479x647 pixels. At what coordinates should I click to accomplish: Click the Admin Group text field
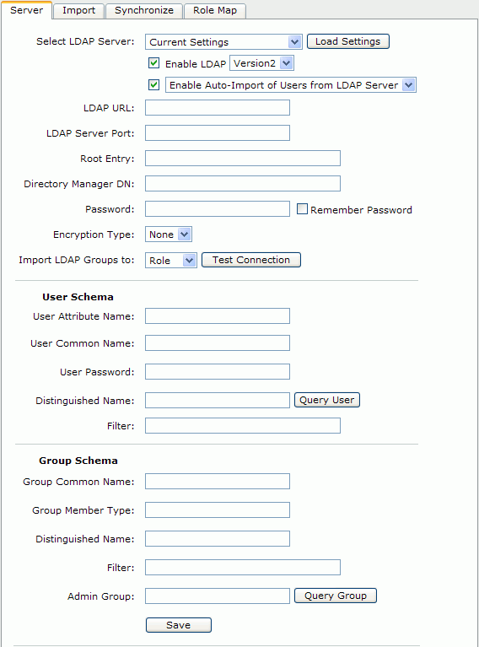pos(218,596)
